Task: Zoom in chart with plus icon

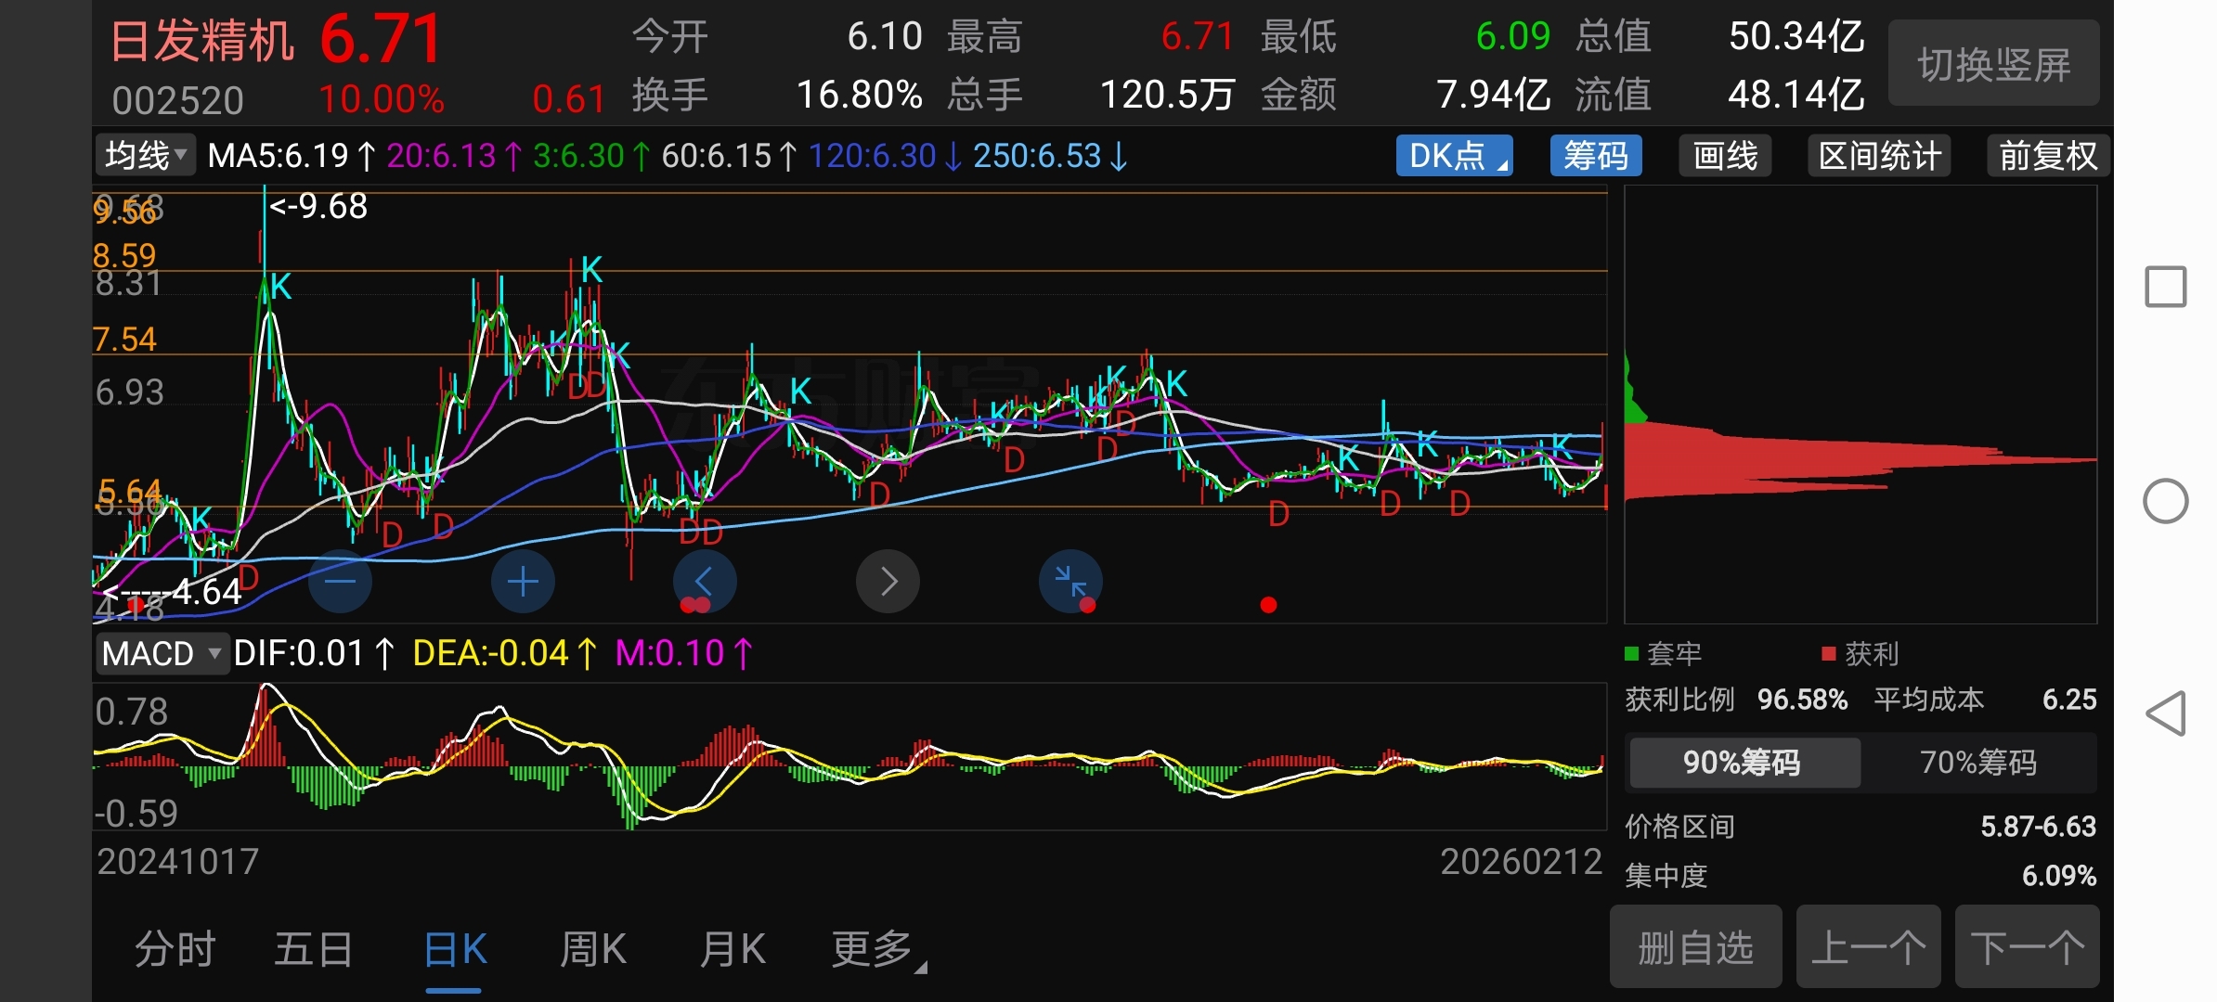Action: pyautogui.click(x=523, y=582)
